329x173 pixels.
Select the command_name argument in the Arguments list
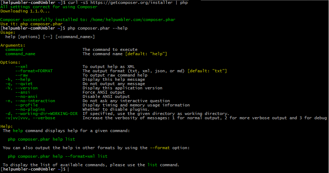[x=20, y=54]
